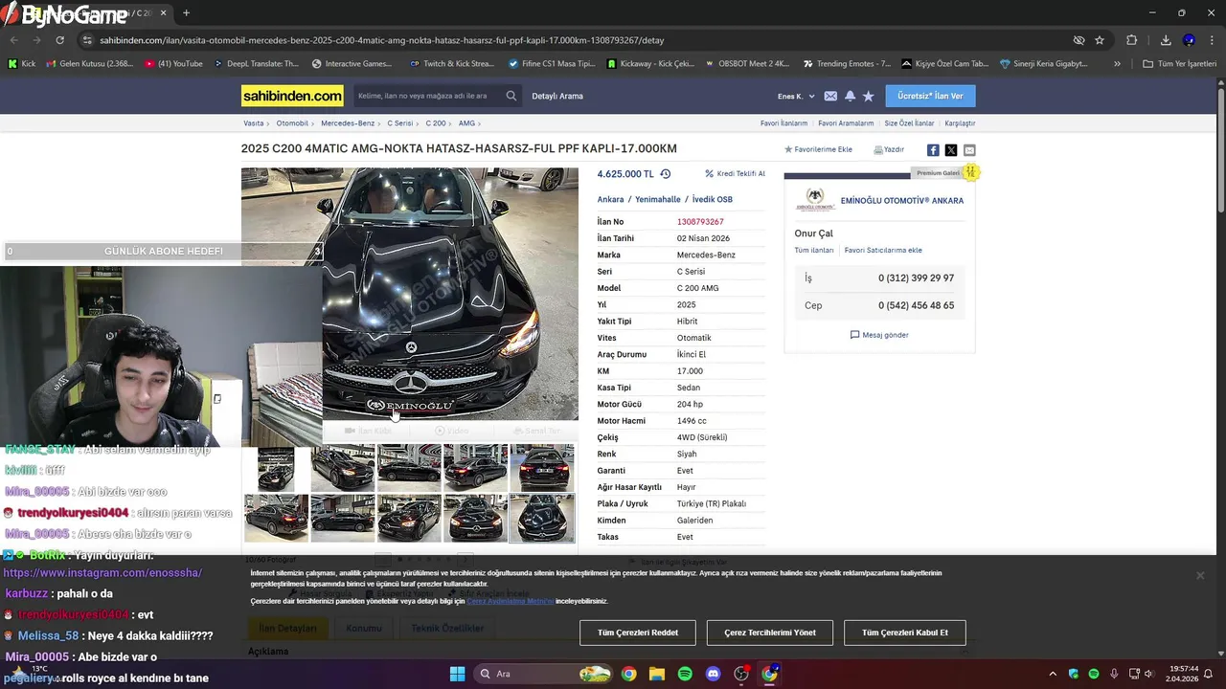This screenshot has width=1226, height=689.
Task: Click C Serisi breadcrumb
Action: (x=400, y=123)
